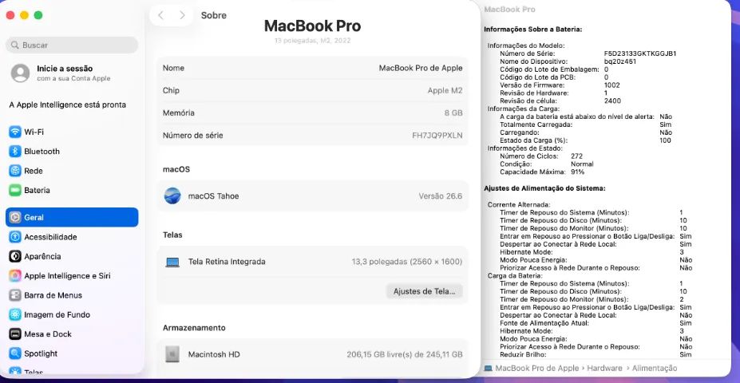The image size is (740, 383).
Task: Click the MacBook Pro heading
Action: click(x=312, y=26)
